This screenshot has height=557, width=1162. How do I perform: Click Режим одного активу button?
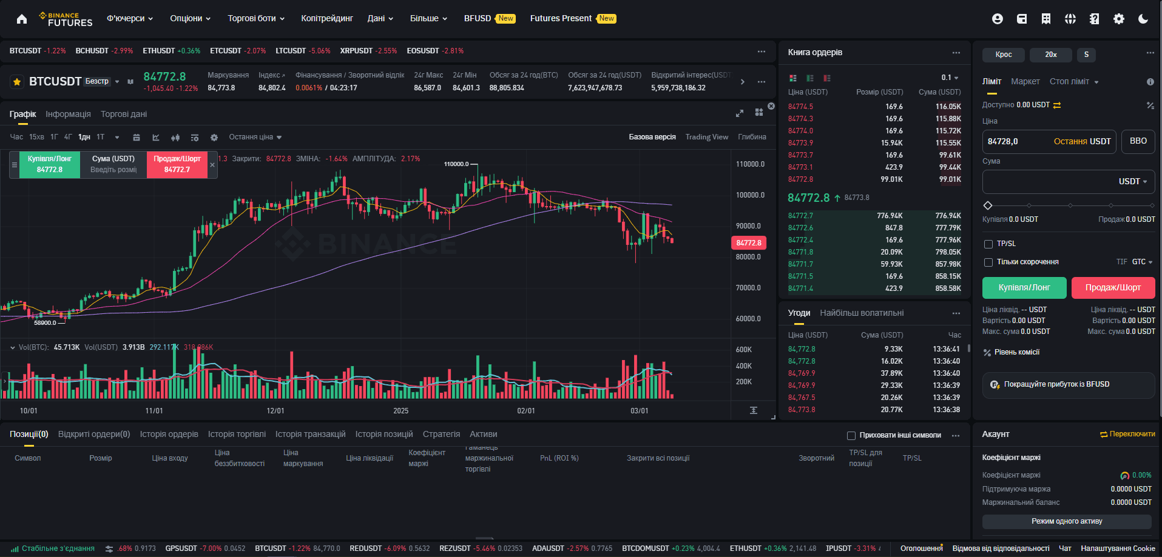pos(1067,522)
